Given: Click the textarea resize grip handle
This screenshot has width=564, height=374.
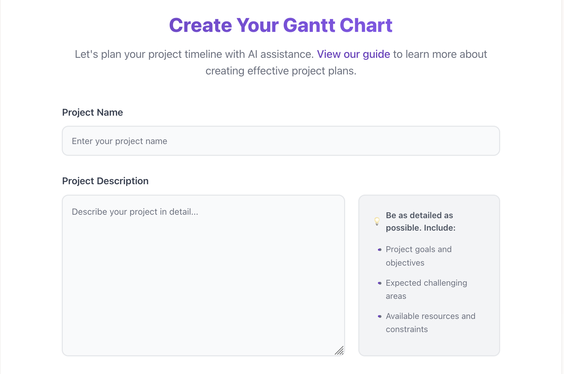Looking at the screenshot, I should (x=339, y=351).
